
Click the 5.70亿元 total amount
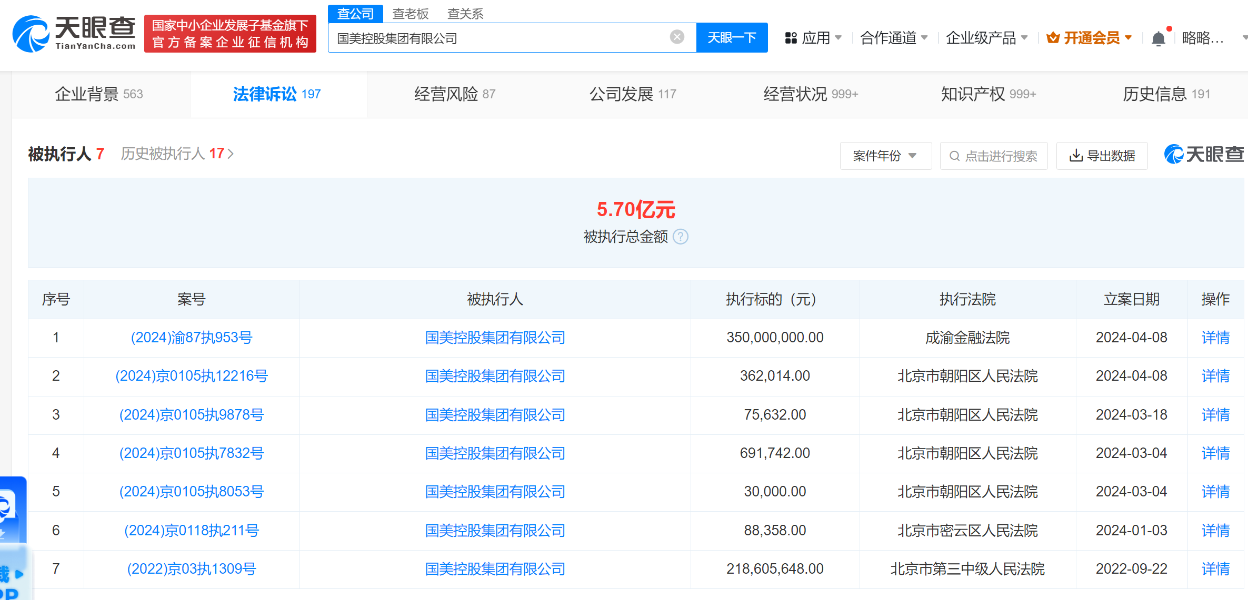click(636, 210)
